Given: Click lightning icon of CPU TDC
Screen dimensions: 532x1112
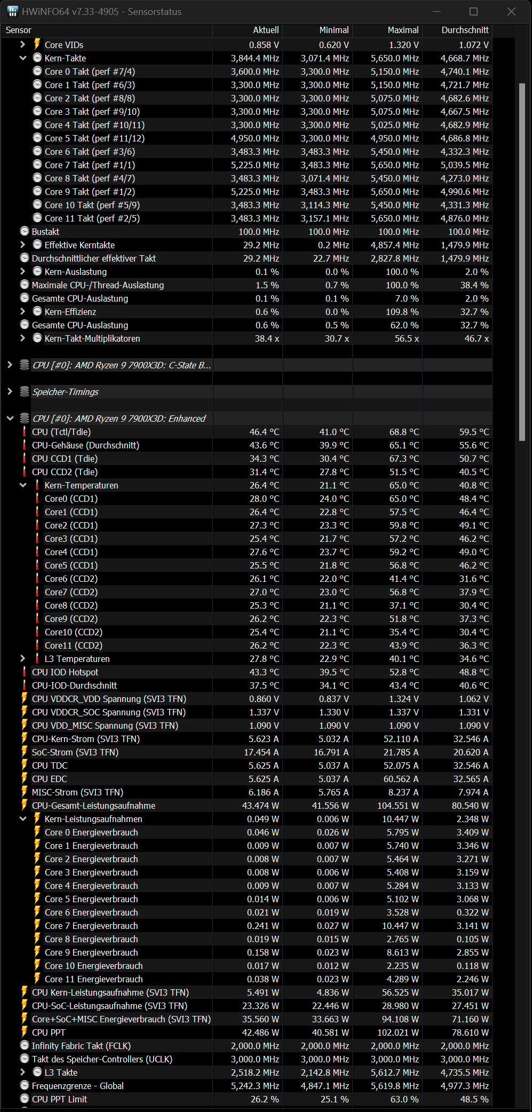Looking at the screenshot, I should [25, 765].
